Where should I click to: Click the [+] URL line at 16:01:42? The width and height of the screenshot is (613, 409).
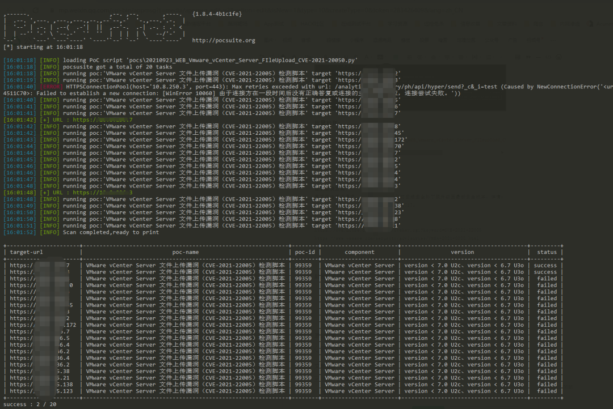68,120
